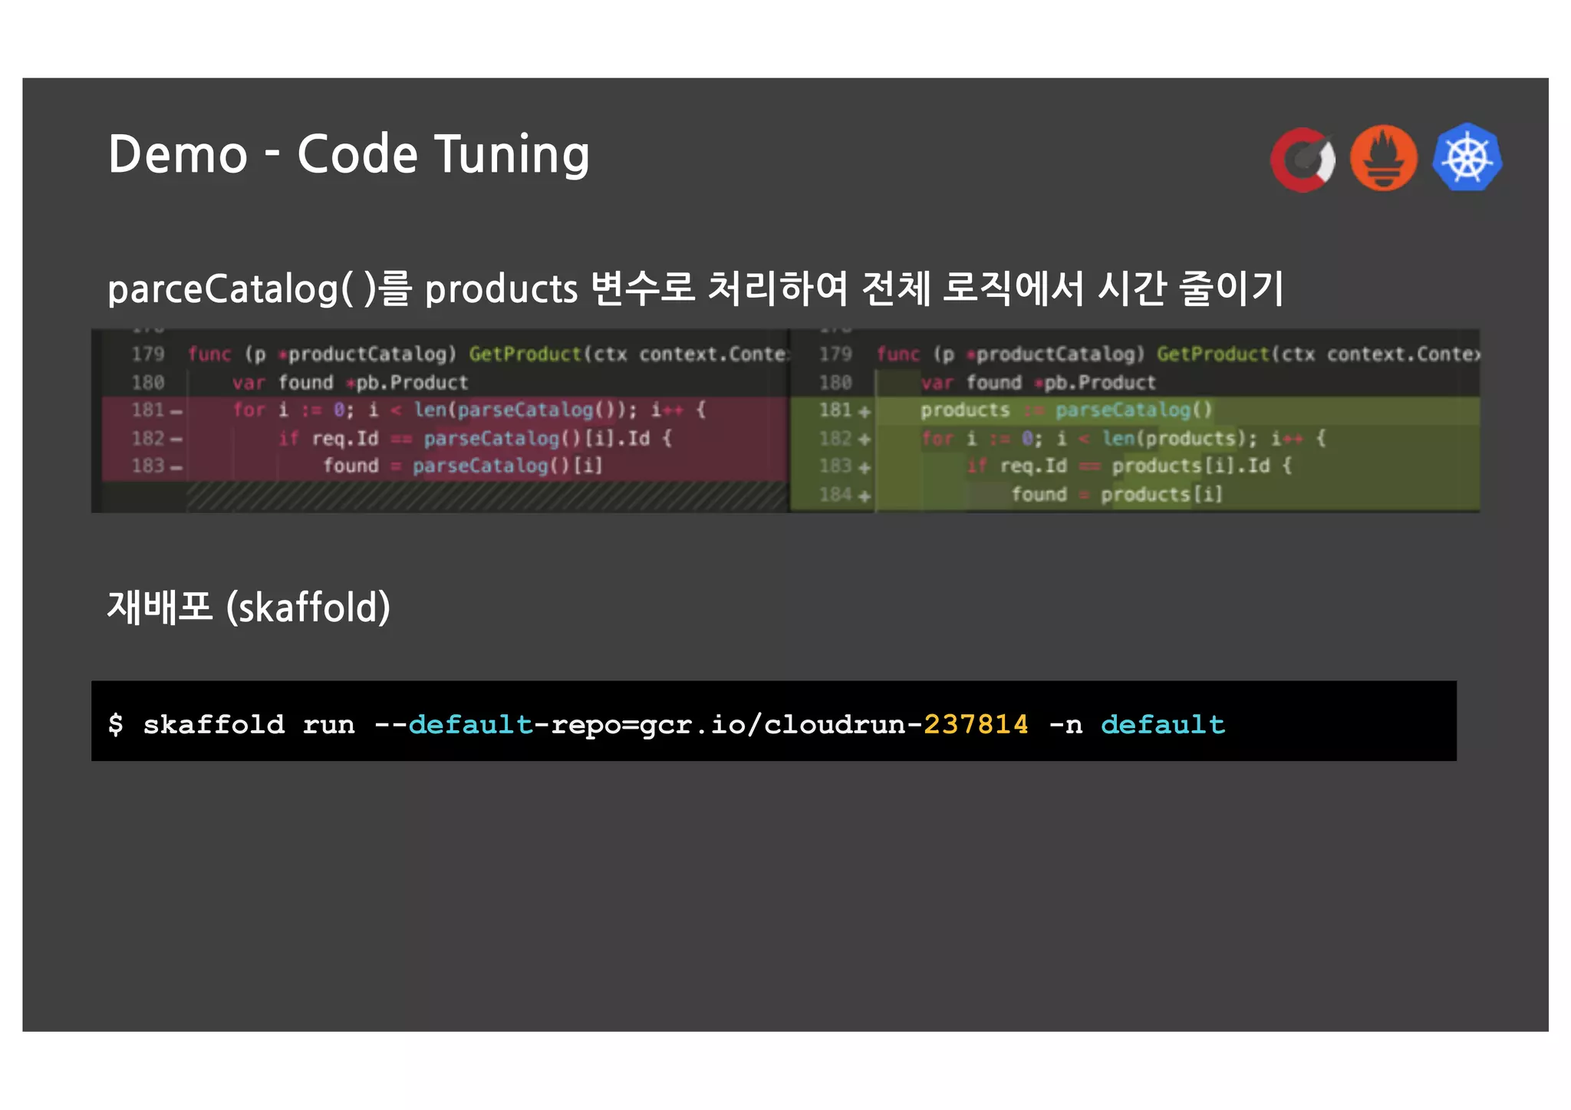Click the red OpenCensus gauge logo
Screen dimensions: 1571x1110
tap(1303, 159)
